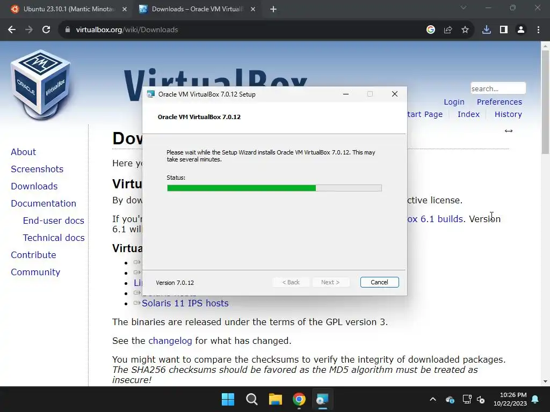Open the Index link

(468, 114)
